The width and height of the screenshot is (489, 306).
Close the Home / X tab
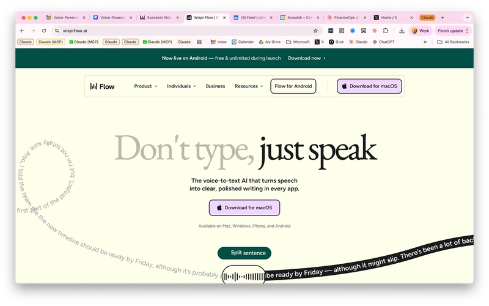pyautogui.click(x=411, y=18)
